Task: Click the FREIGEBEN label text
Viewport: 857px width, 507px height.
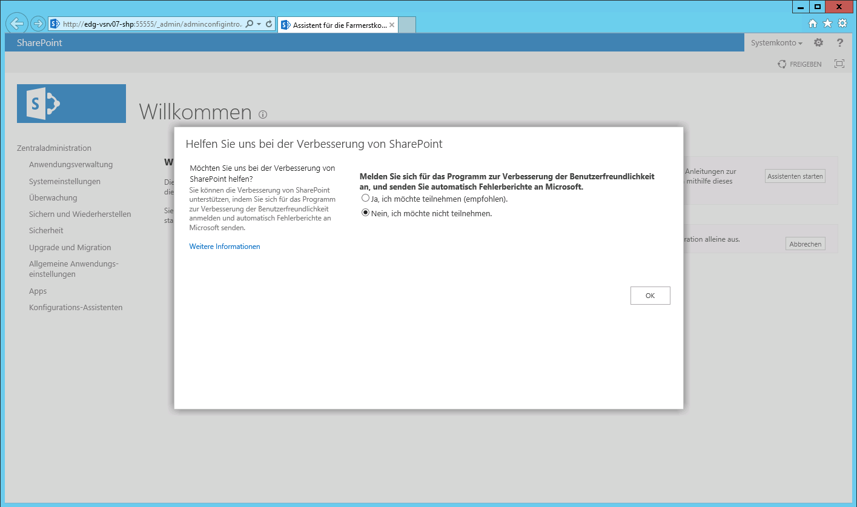Action: tap(806, 64)
